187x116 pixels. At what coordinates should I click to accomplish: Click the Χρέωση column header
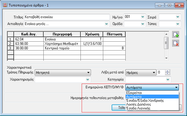(x=92, y=34)
